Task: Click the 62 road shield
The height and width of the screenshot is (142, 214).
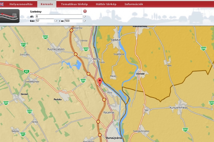Action: [27, 71]
